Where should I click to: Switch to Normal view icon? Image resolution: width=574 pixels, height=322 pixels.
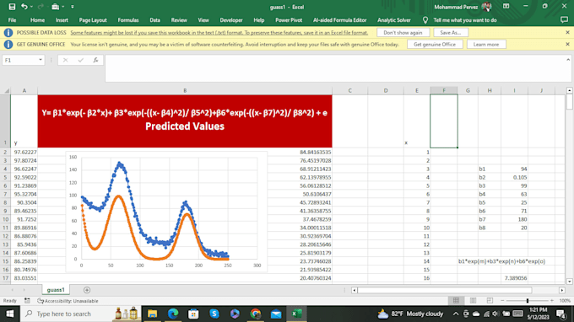(x=456, y=300)
